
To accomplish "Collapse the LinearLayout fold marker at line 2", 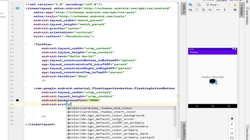I will [24, 8].
